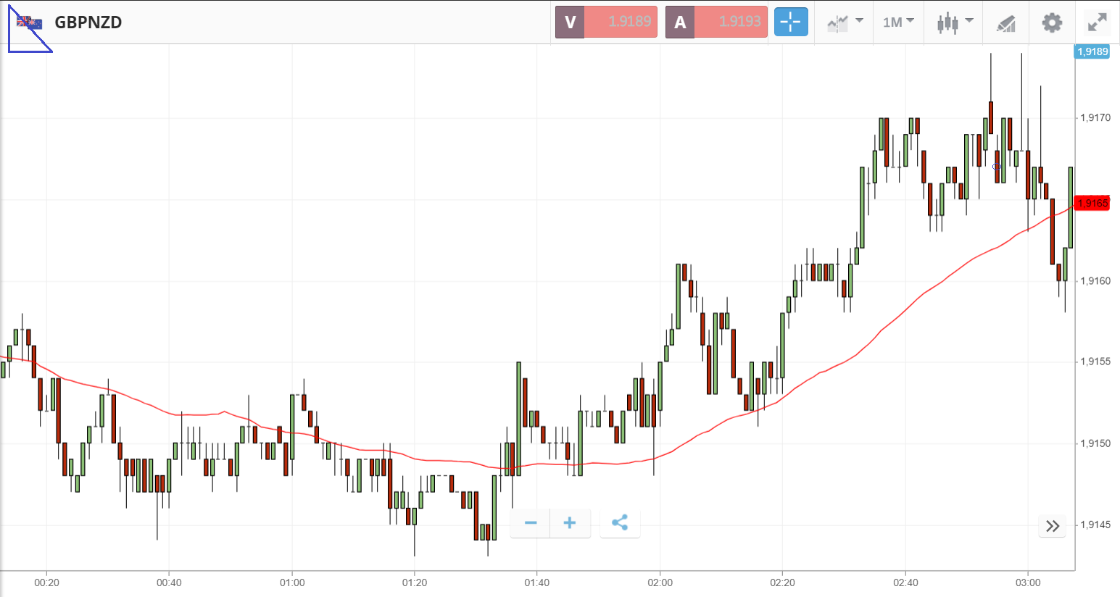Click the share chart icon
The image size is (1120, 597).
620,523
